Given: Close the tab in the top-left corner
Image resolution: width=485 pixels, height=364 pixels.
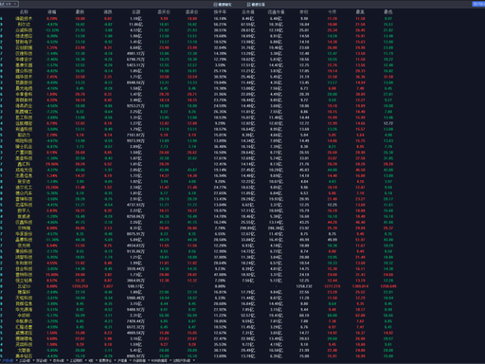Looking at the screenshot, I should point(15,4).
